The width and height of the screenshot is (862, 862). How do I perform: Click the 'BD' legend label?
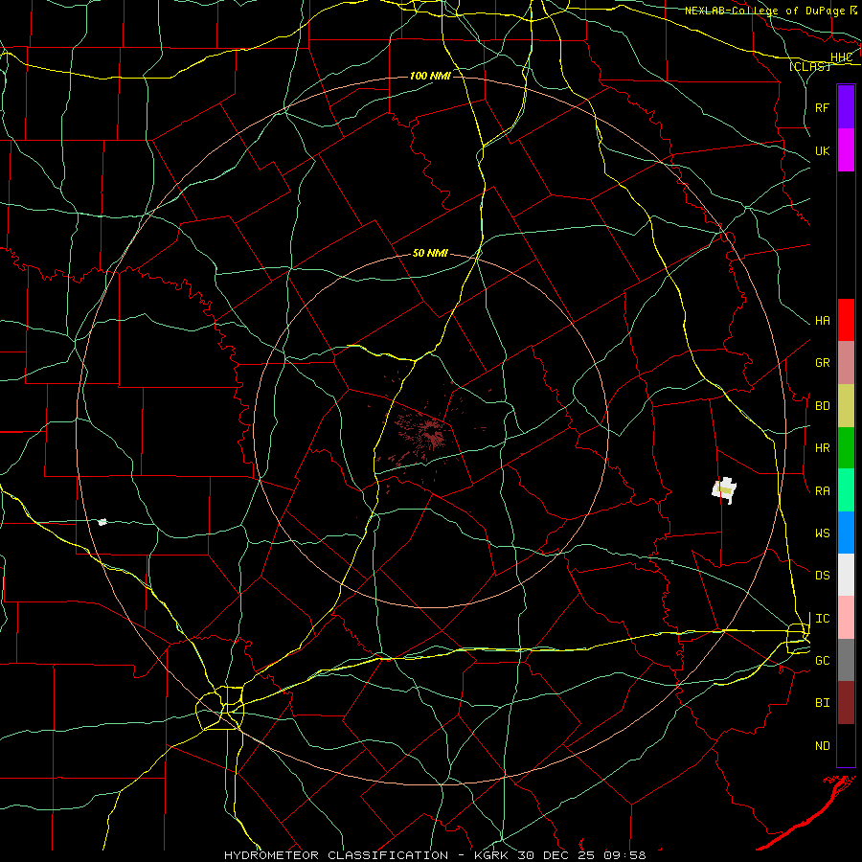pos(822,406)
